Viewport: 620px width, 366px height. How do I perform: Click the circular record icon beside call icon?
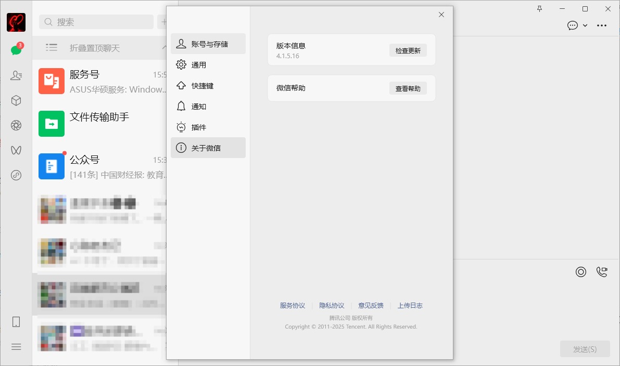(581, 271)
